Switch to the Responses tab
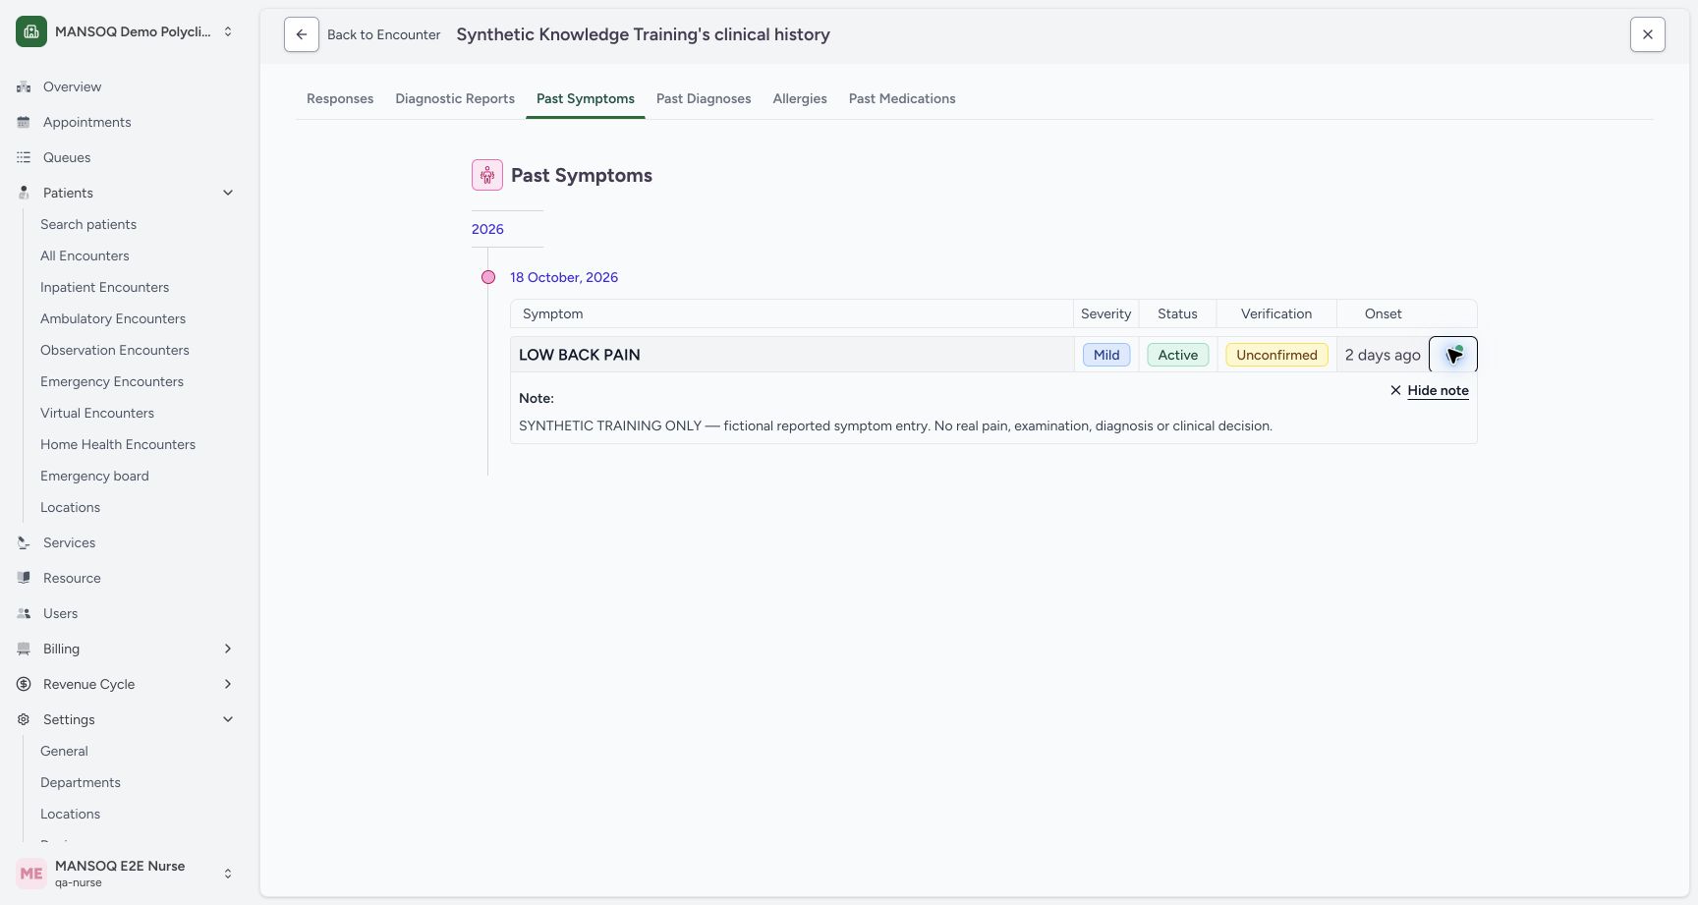This screenshot has width=1698, height=905. point(340,98)
